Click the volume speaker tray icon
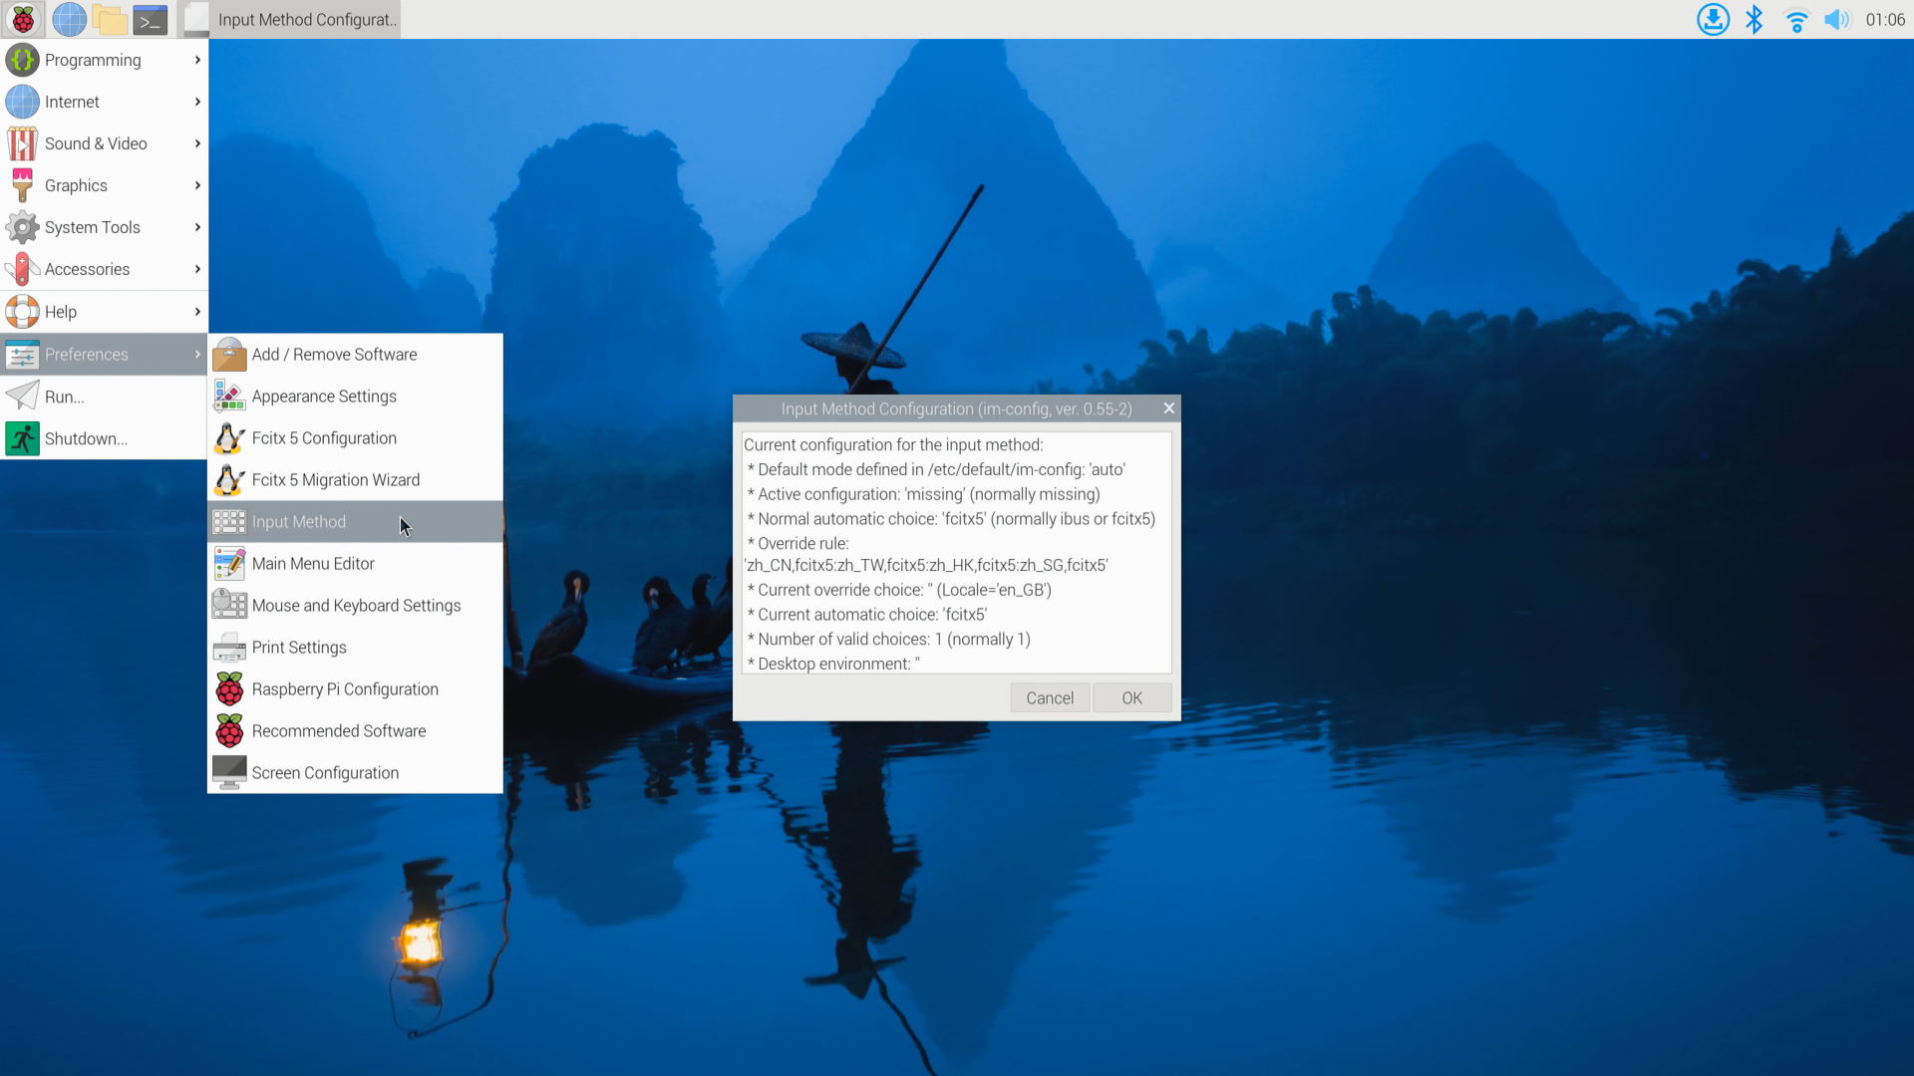Viewport: 1914px width, 1076px height. click(1836, 19)
